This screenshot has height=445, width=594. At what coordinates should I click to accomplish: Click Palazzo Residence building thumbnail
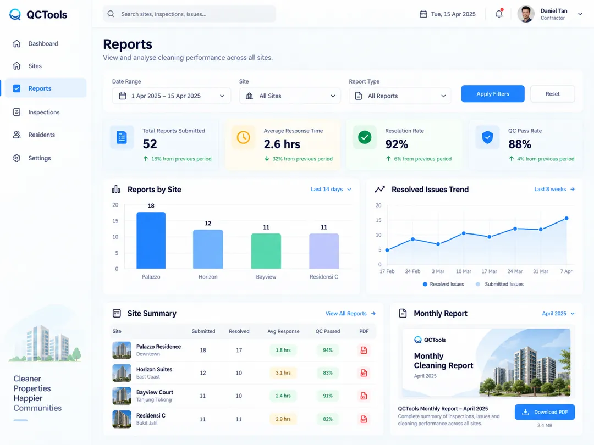(x=122, y=350)
